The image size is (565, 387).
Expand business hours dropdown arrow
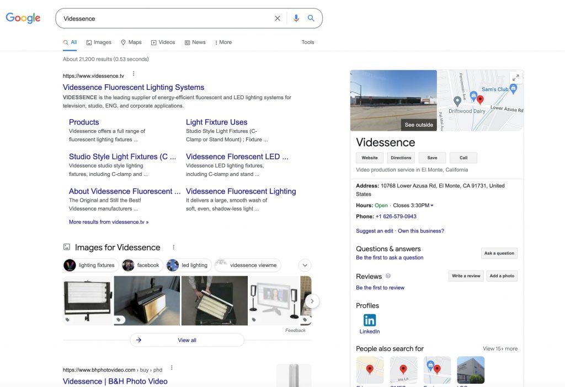(x=432, y=206)
